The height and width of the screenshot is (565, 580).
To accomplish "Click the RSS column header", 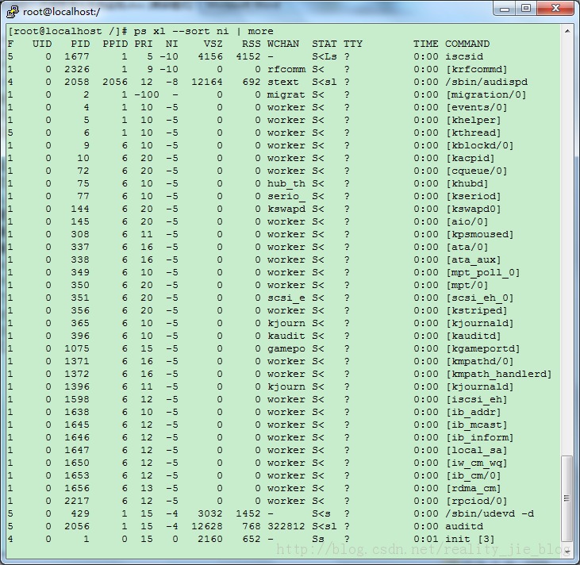I will coord(252,44).
